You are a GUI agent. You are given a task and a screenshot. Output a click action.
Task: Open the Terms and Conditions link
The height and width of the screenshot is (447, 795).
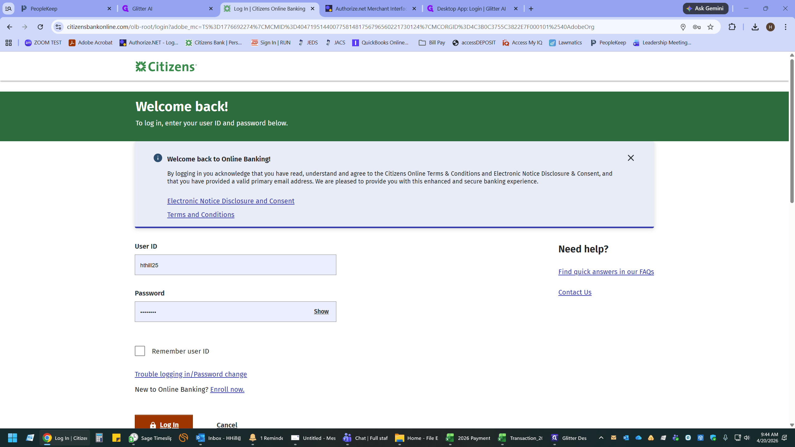[201, 214]
